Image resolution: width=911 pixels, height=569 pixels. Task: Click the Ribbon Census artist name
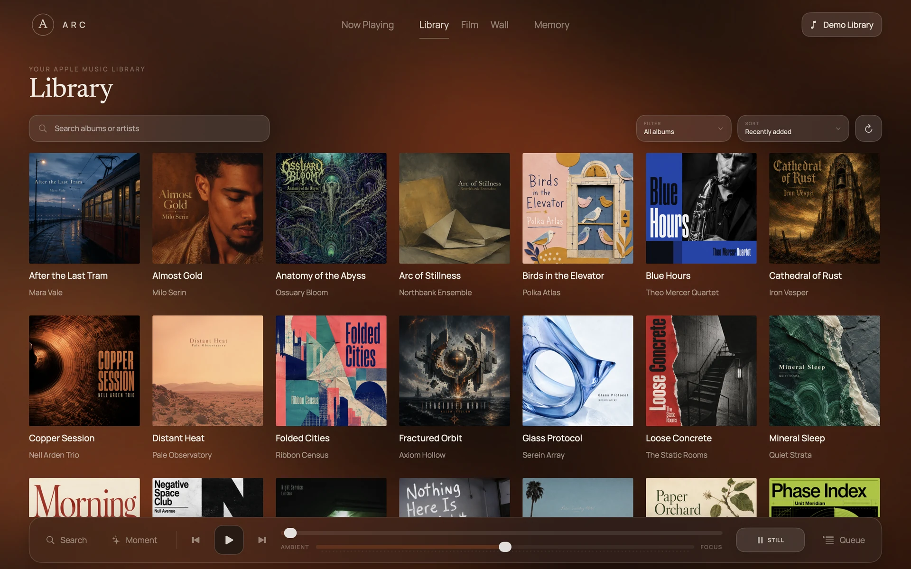coord(302,455)
